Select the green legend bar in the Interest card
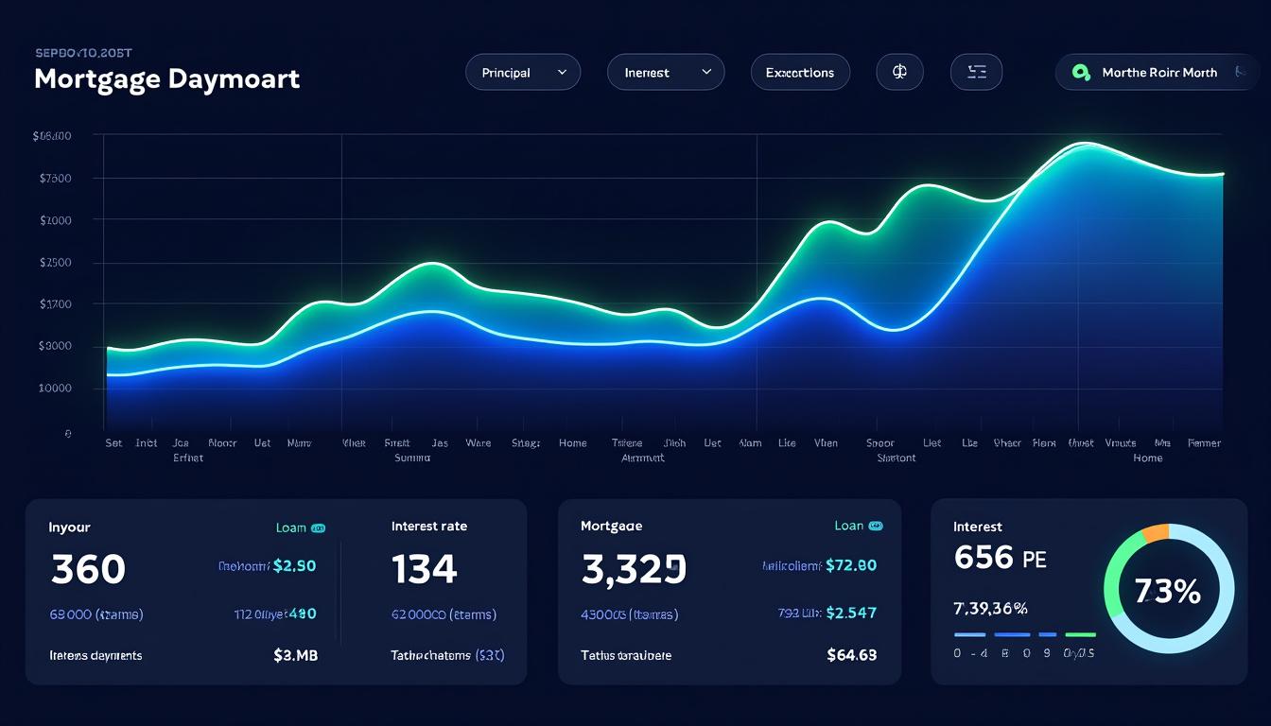This screenshot has width=1271, height=726. [x=1080, y=634]
